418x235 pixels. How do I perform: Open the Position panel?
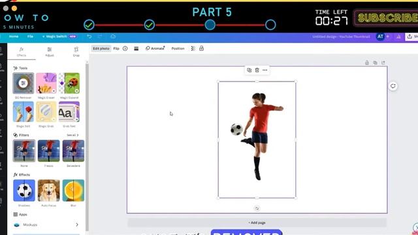178,48
